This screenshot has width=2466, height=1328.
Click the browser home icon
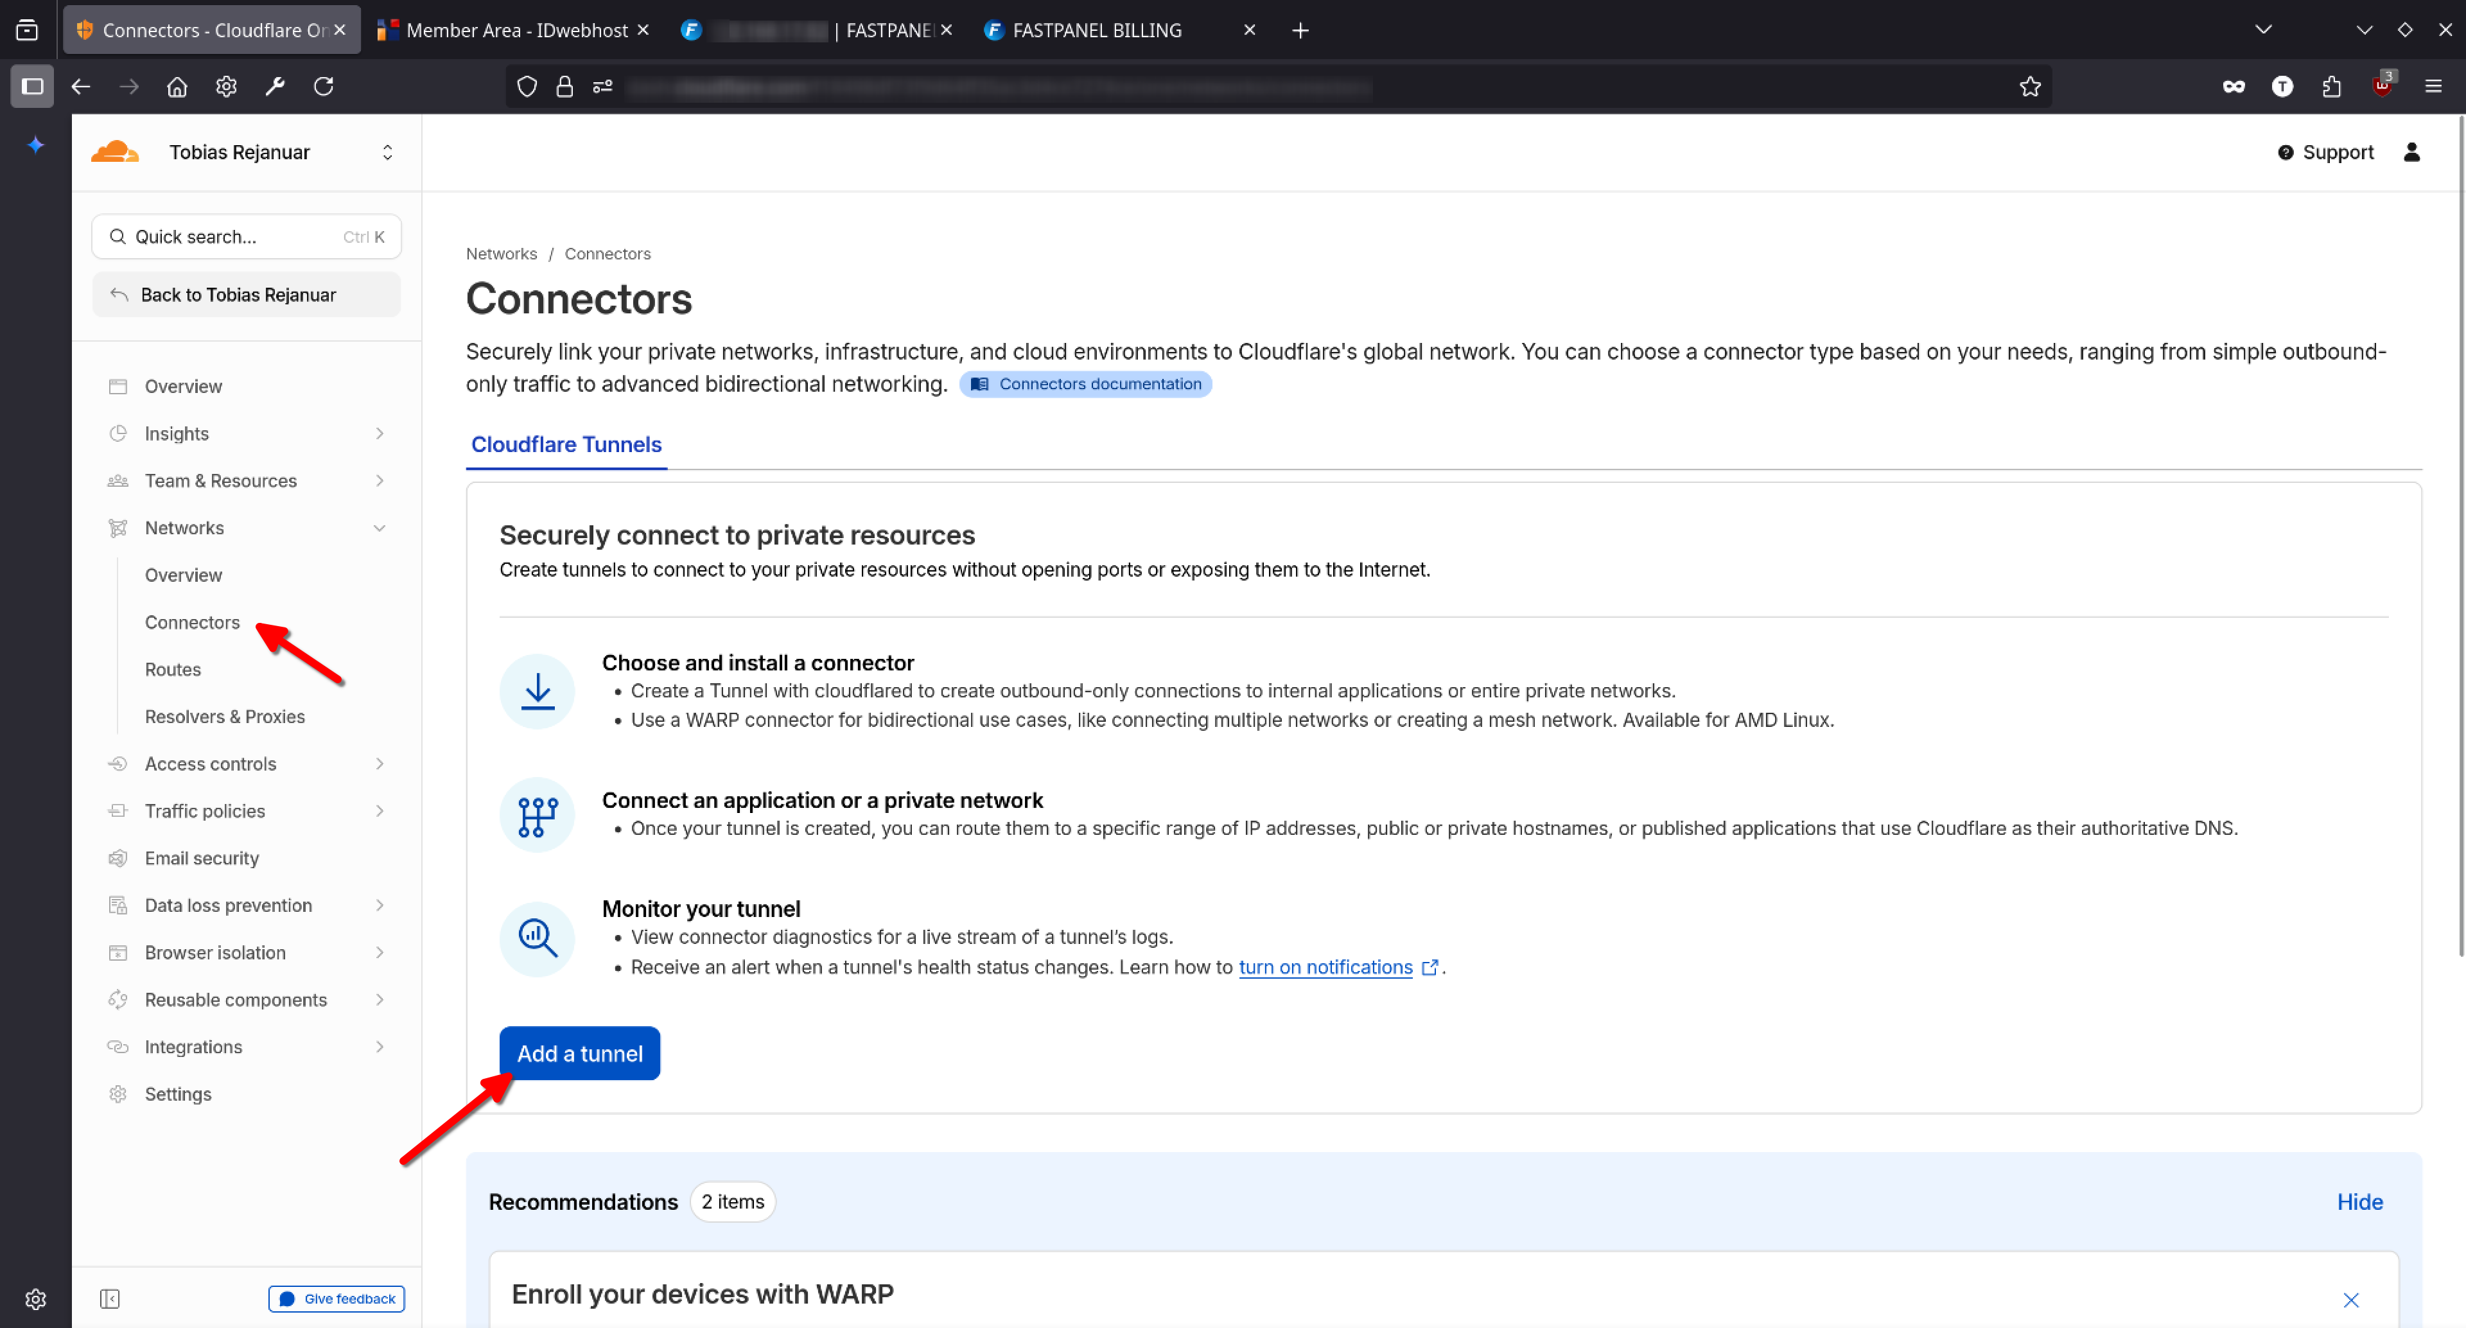pos(177,87)
